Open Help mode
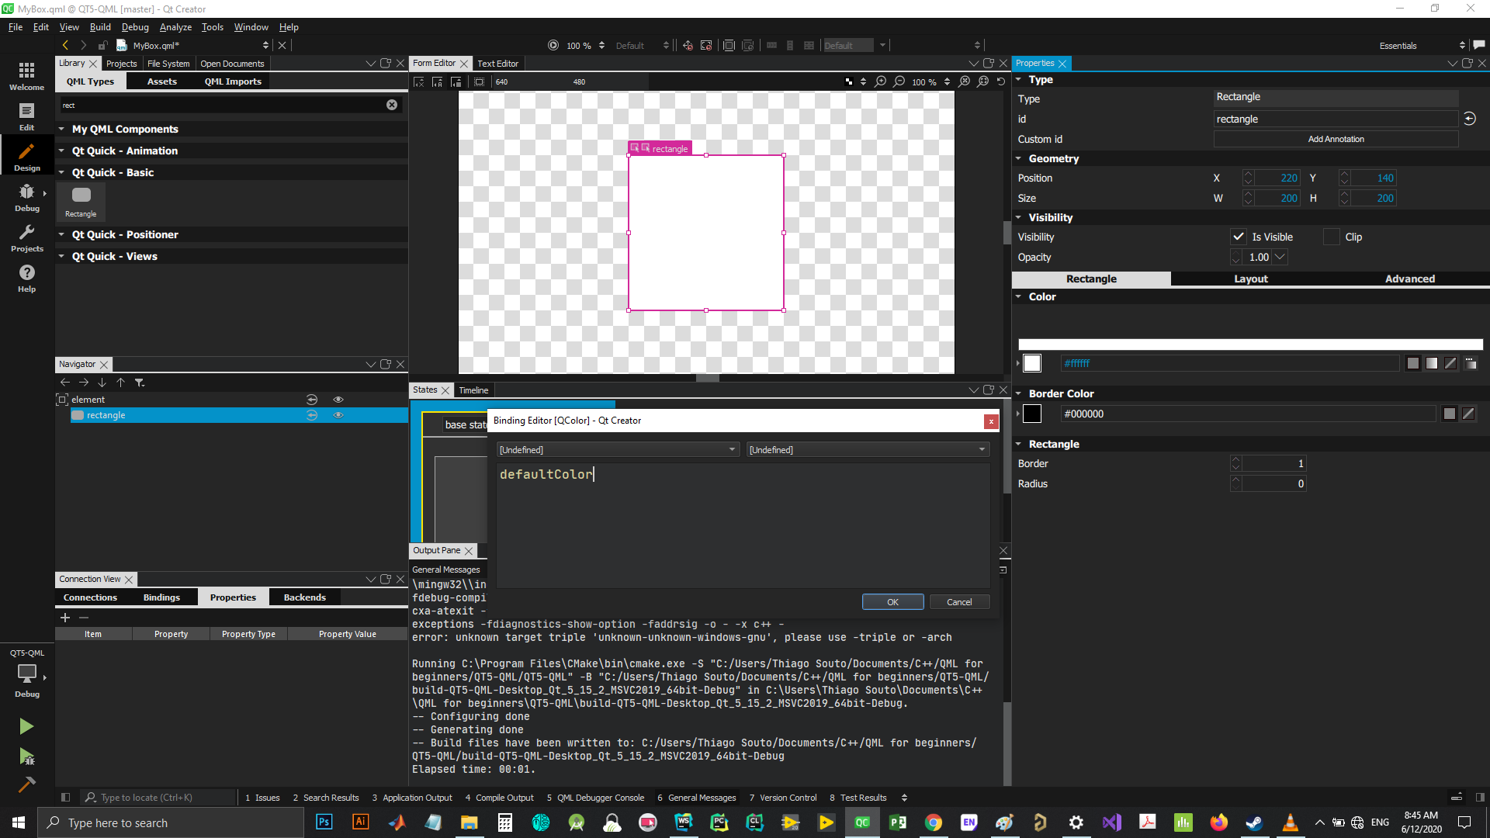 tap(26, 278)
